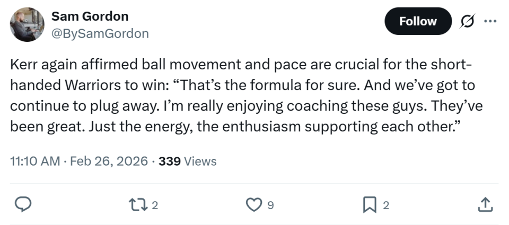Click the Grok slashed-circle icon
Image resolution: width=509 pixels, height=225 pixels.
point(467,21)
